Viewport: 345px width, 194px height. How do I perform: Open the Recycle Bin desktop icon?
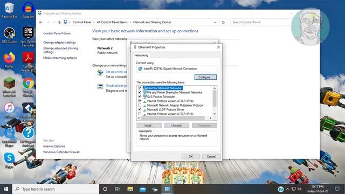[x=9, y=10]
